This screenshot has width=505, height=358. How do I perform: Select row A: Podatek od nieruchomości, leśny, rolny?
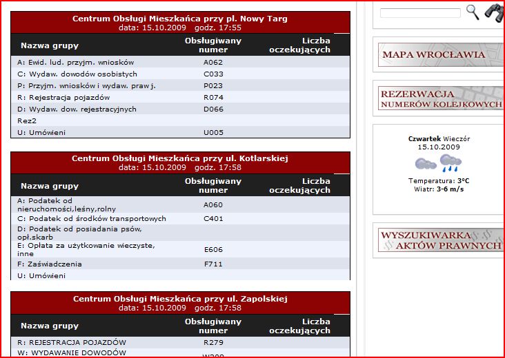pyautogui.click(x=180, y=204)
